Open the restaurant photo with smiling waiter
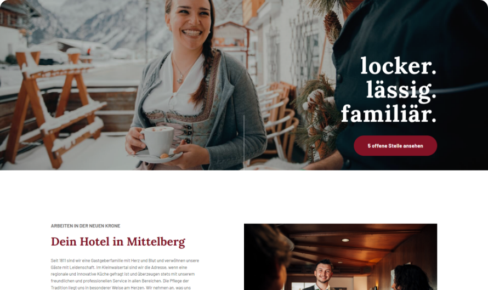 pyautogui.click(x=341, y=257)
